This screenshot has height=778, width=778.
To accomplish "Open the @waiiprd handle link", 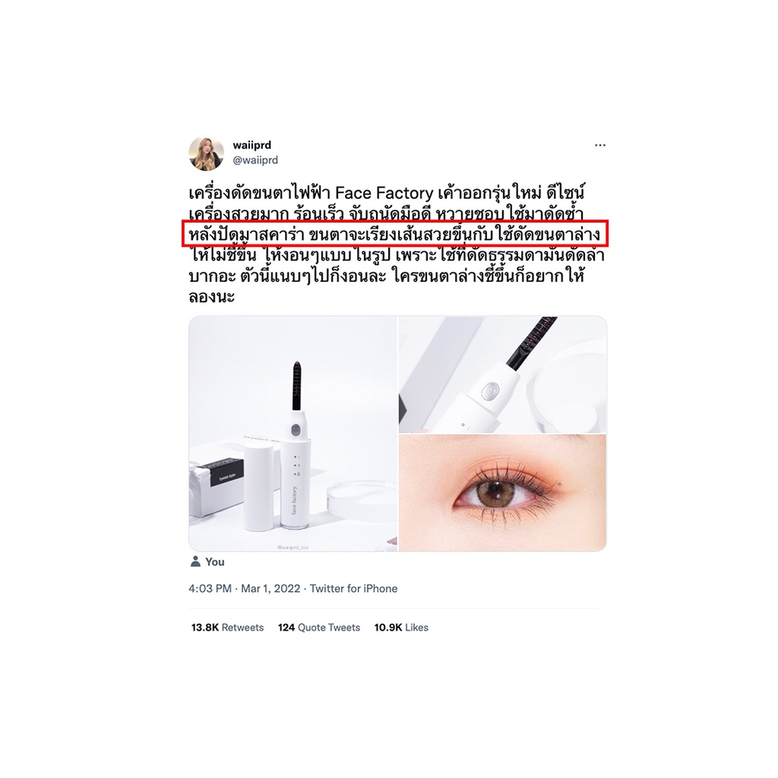I will [255, 160].
